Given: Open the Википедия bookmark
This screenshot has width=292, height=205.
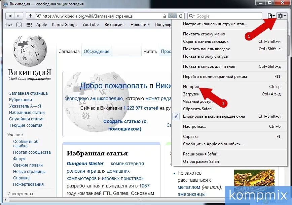Looking at the screenshot, I should [x=114, y=25].
